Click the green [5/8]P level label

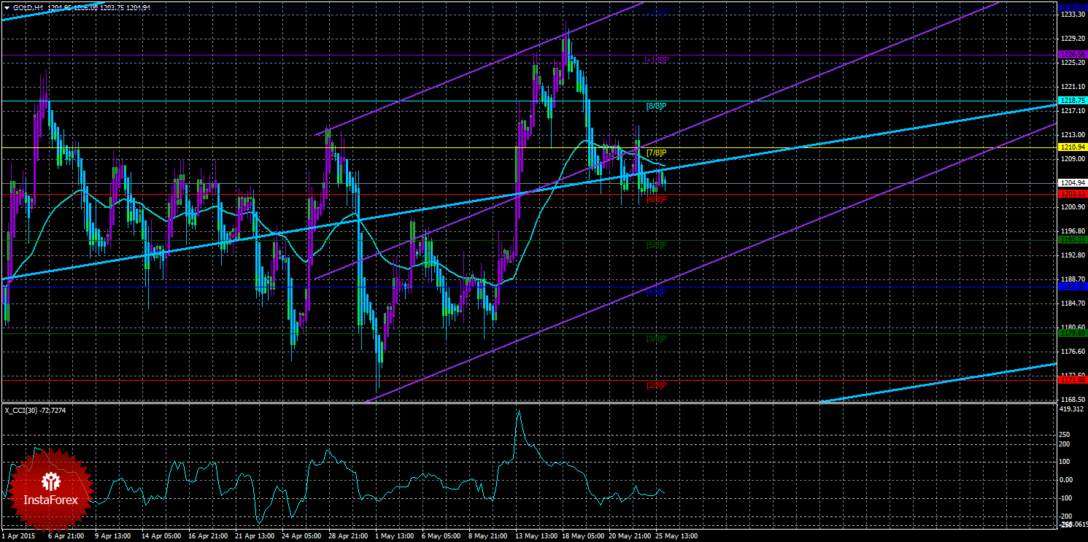click(657, 245)
